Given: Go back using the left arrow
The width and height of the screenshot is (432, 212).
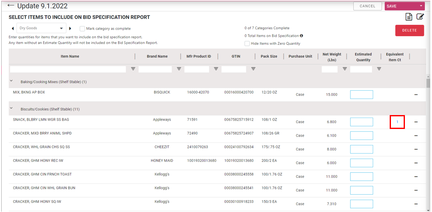Looking at the screenshot, I should tap(11, 5).
